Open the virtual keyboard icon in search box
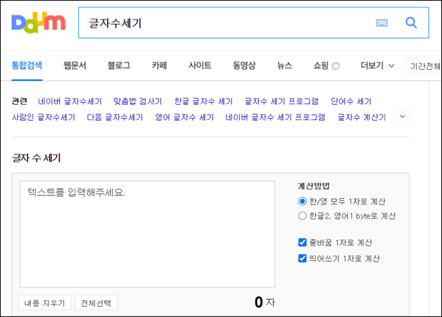The height and width of the screenshot is (317, 442). coord(382,23)
